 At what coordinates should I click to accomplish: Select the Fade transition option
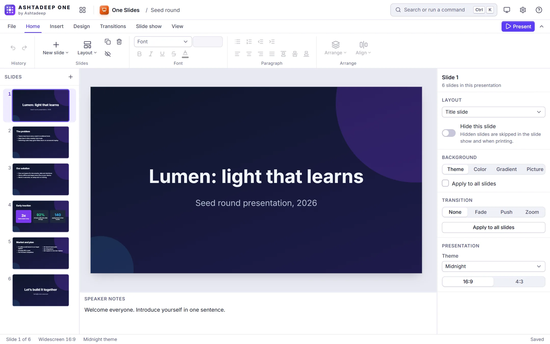pos(481,212)
